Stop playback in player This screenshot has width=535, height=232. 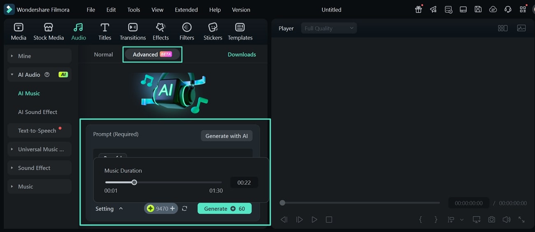pos(329,220)
